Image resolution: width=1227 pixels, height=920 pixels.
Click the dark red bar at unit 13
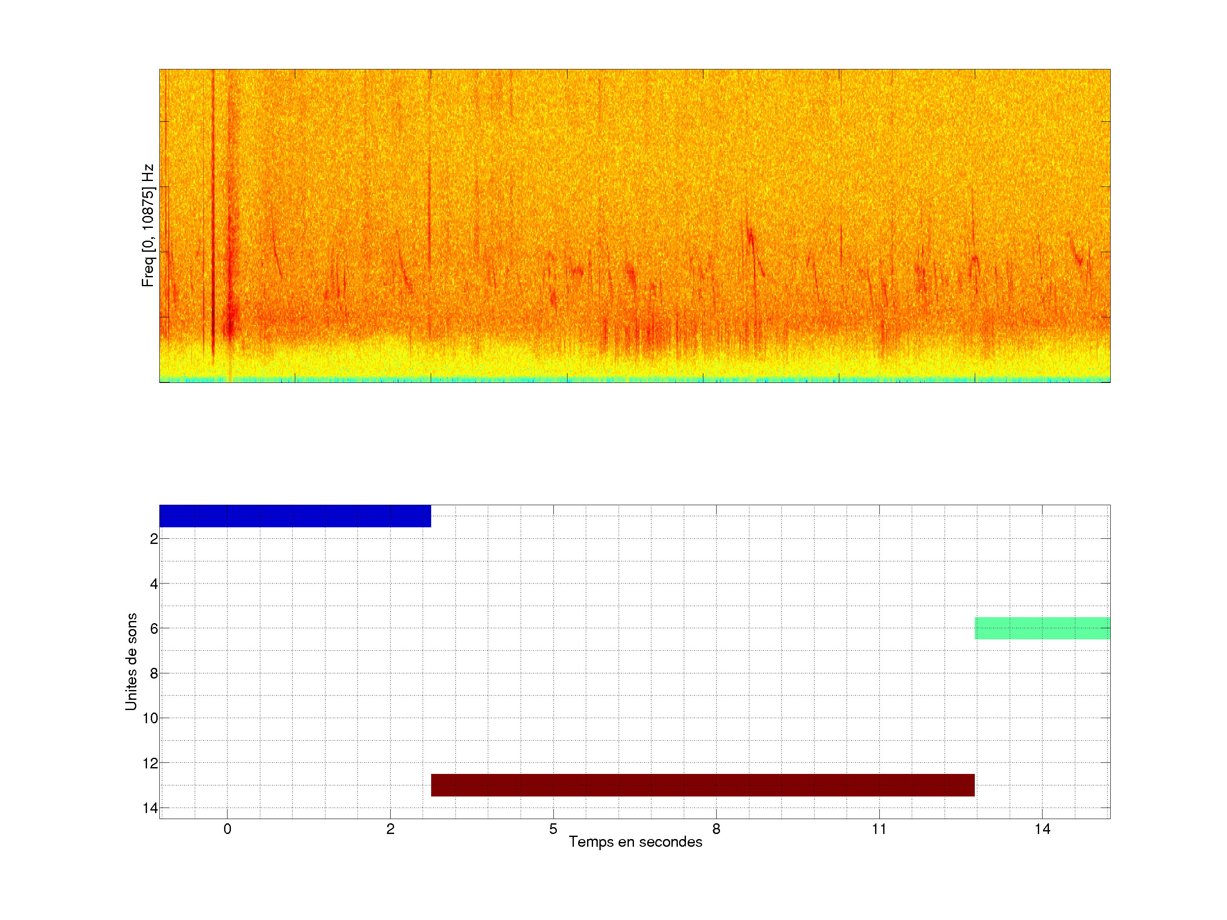pos(702,785)
